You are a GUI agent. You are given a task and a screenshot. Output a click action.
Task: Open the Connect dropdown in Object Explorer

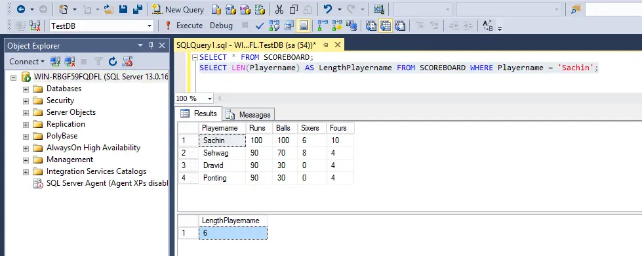pos(27,62)
